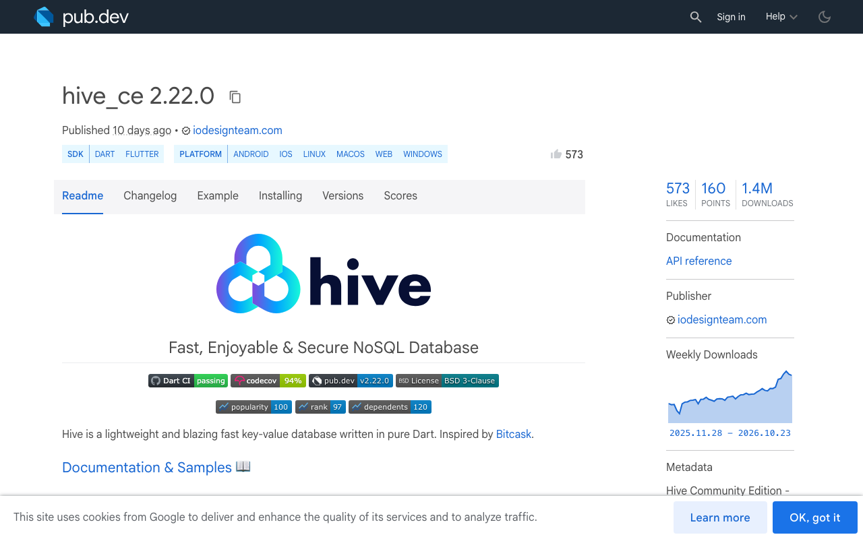The width and height of the screenshot is (863, 539).
Task: Click Published 10 days ago text
Action: click(117, 130)
